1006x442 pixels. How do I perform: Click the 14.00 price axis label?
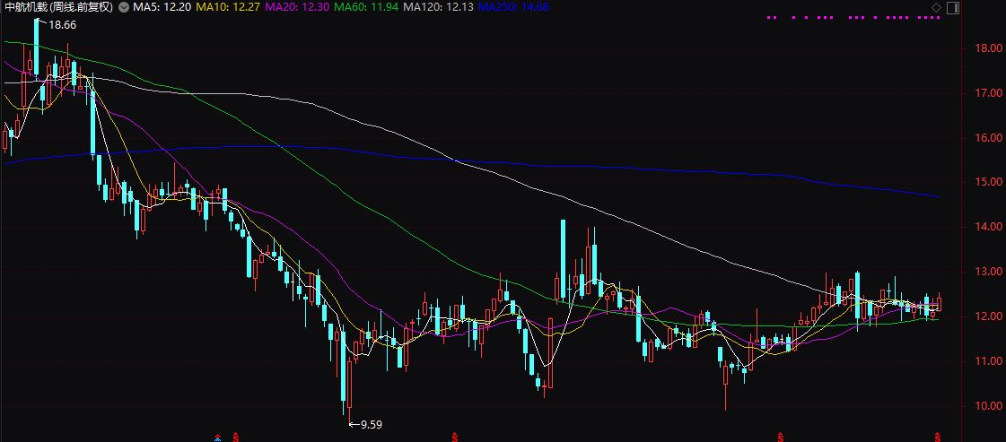click(x=987, y=227)
